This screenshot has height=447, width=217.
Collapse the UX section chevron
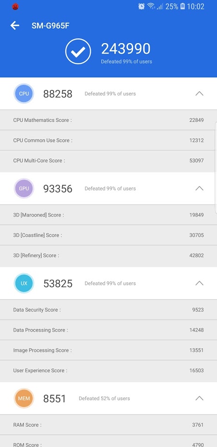click(199, 283)
